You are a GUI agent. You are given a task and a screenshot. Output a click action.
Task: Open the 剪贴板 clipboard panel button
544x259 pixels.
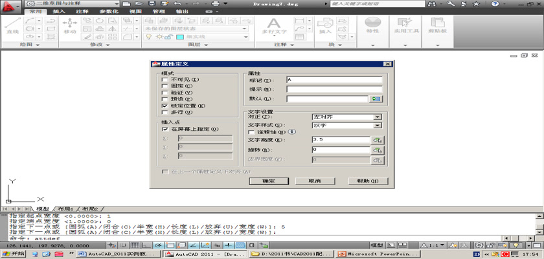(438, 27)
